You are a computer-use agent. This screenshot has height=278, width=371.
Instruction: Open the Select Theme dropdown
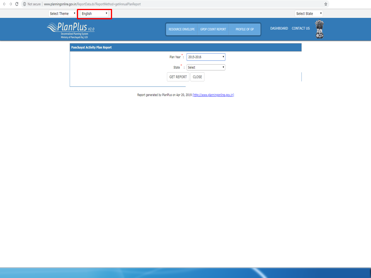tap(62, 13)
